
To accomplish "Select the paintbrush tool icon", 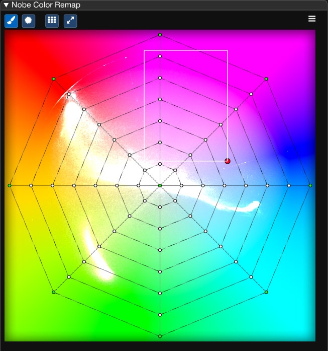I will (11, 21).
